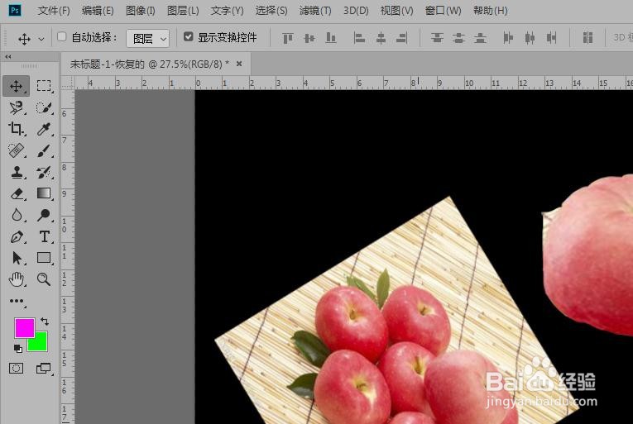The height and width of the screenshot is (424, 633).
Task: Click the ruler origin corner box
Action: point(67,83)
